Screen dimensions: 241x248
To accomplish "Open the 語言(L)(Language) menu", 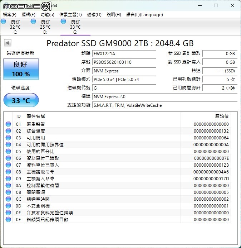I will pyautogui.click(x=144, y=15).
